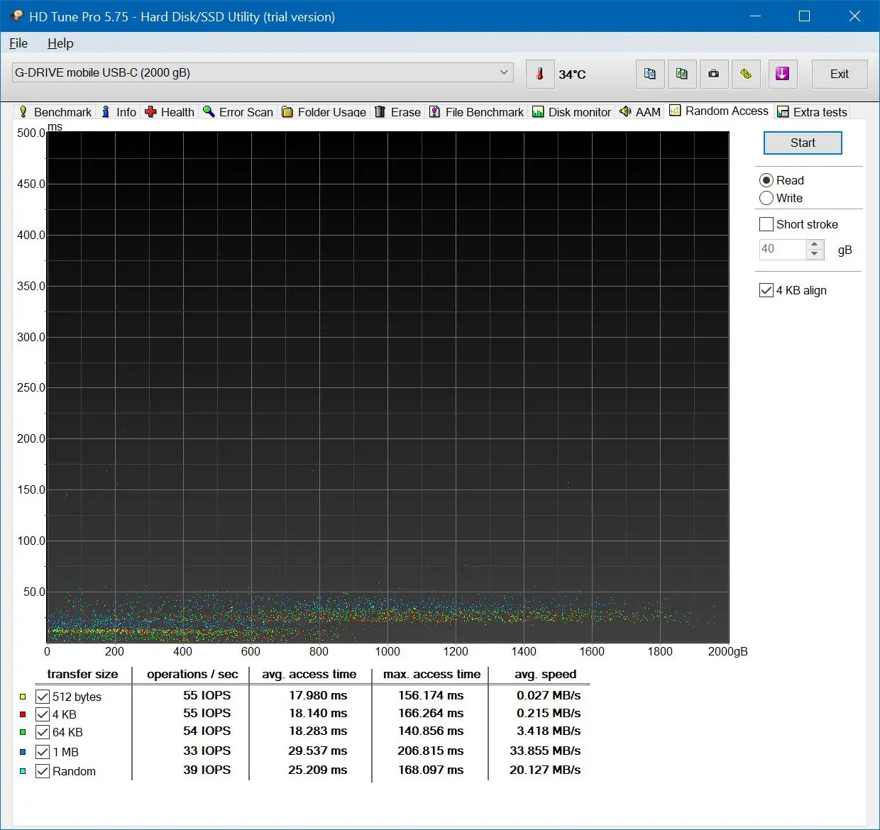Toggle the 4 KB align checkbox
The width and height of the screenshot is (880, 830).
766,290
